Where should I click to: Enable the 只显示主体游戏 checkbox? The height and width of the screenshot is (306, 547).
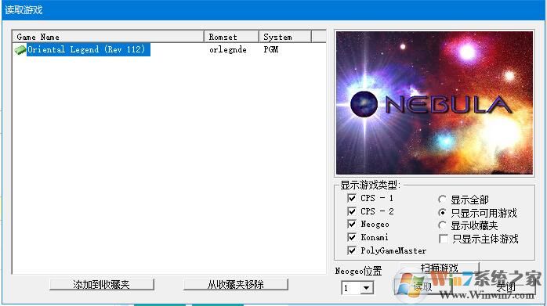(444, 239)
